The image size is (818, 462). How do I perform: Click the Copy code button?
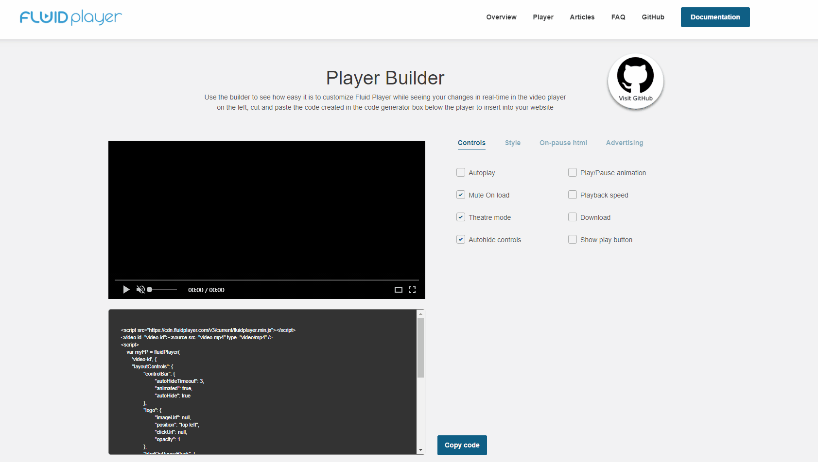pyautogui.click(x=462, y=445)
